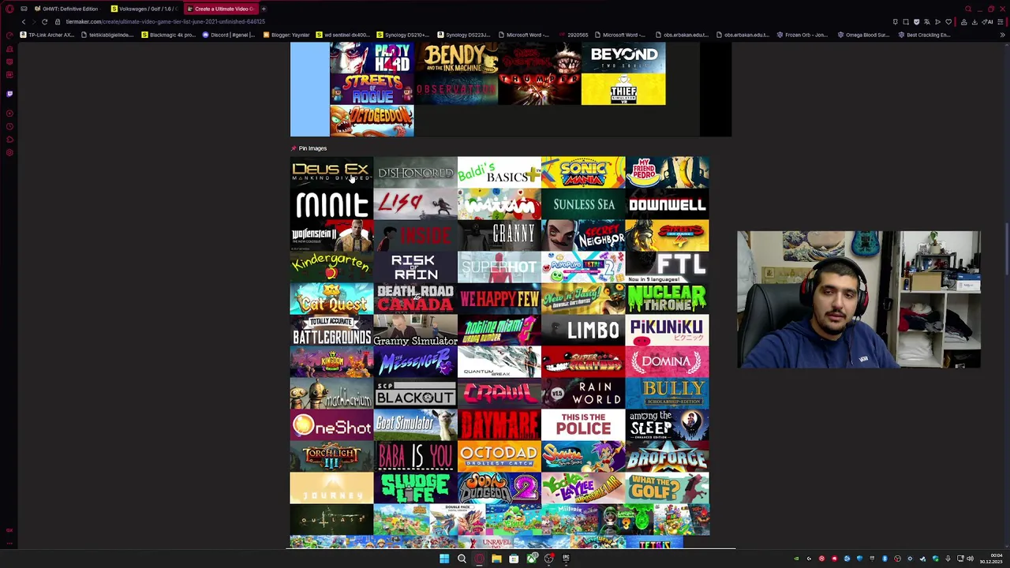Select the Downwell image
Image resolution: width=1010 pixels, height=568 pixels.
(x=667, y=204)
